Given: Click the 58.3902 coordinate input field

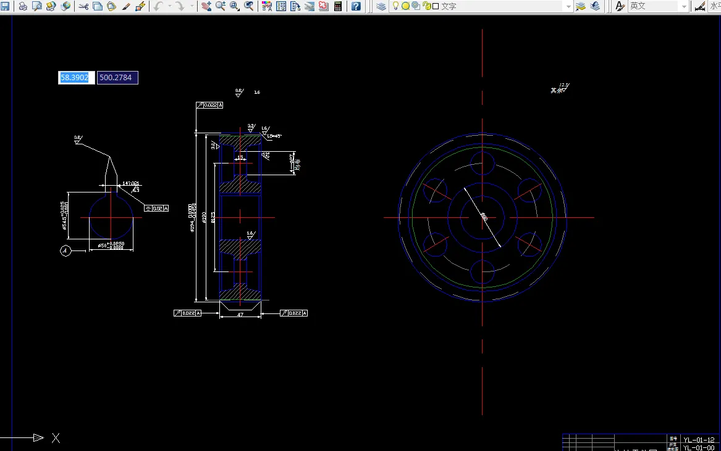Looking at the screenshot, I should coord(76,78).
